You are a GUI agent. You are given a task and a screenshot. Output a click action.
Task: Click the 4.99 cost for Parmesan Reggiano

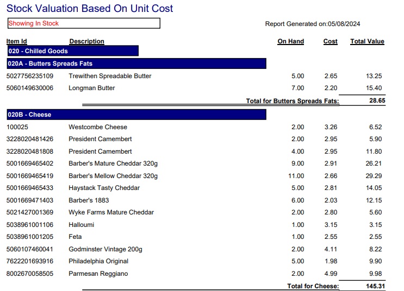pos(331,274)
